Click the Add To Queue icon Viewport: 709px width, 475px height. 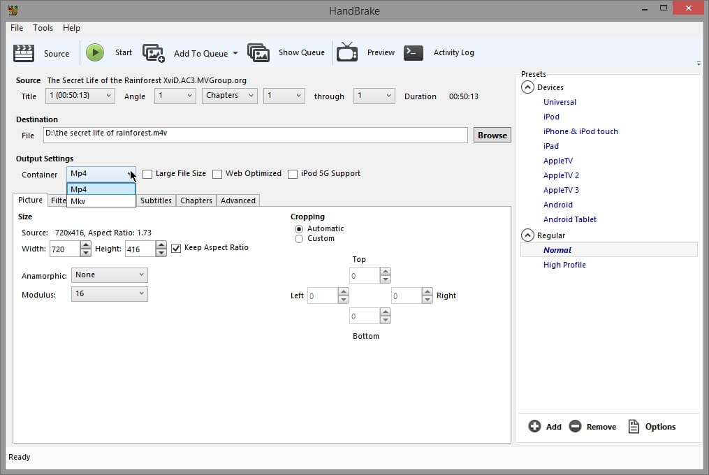point(154,53)
